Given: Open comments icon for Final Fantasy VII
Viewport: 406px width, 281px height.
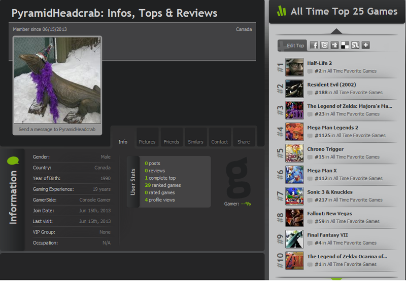Looking at the screenshot, I should tap(310, 244).
